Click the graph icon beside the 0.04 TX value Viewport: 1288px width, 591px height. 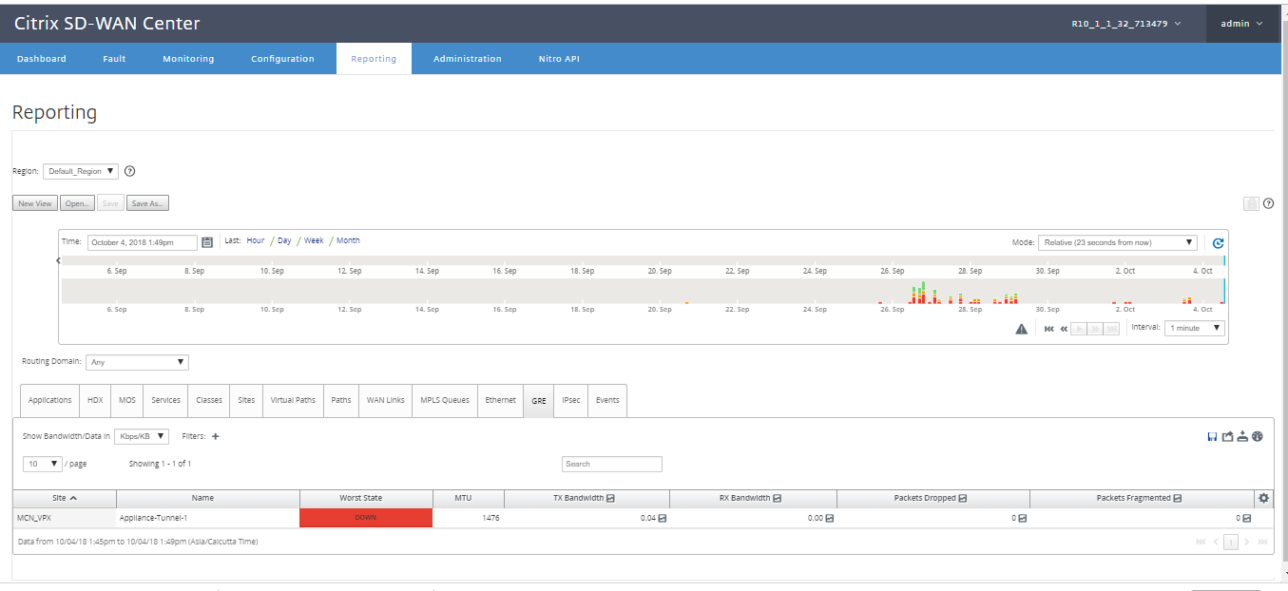pos(662,518)
